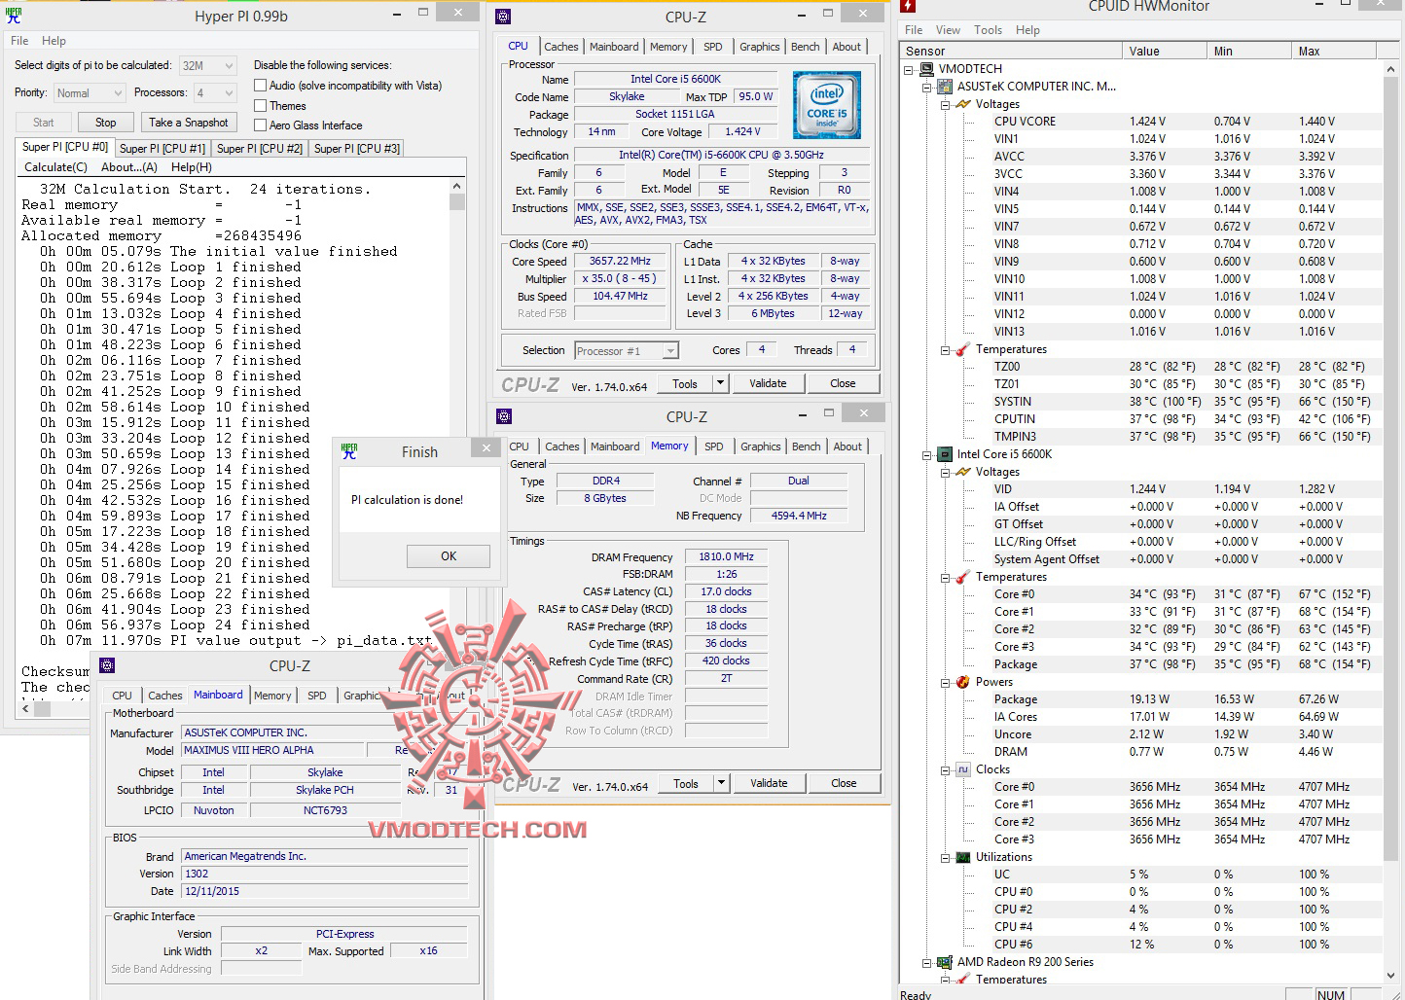Click the Value column header in HWMonitor

[x=1163, y=52]
